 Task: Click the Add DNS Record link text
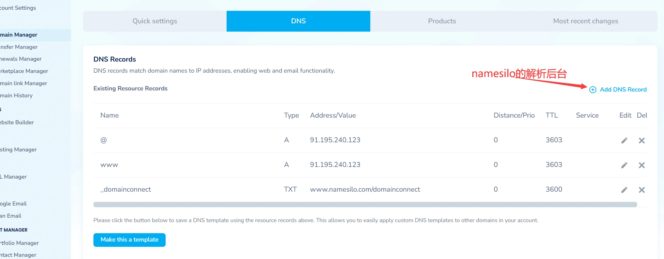[623, 90]
